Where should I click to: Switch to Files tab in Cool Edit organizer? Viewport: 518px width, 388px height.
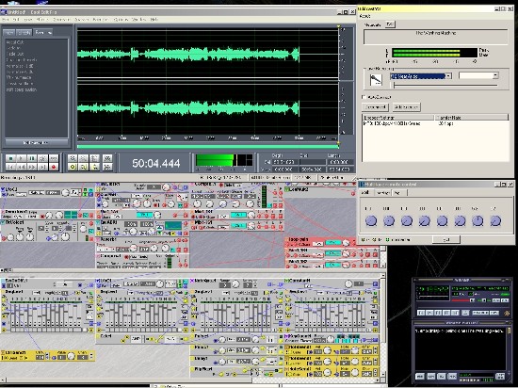tap(8, 32)
